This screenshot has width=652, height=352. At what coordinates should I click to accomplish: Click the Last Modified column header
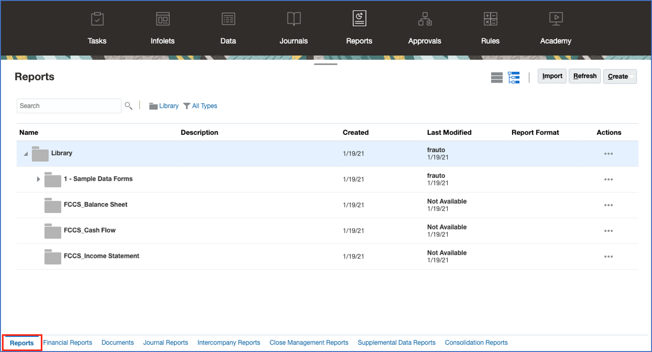449,132
